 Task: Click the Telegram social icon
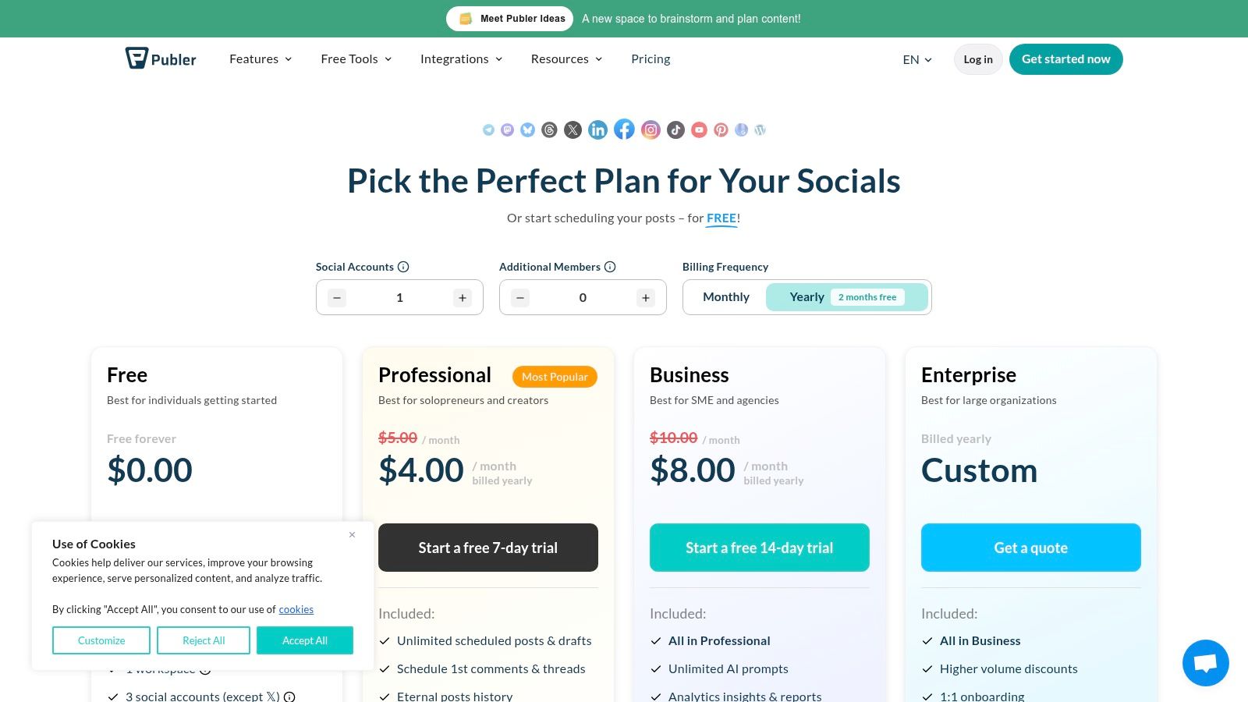click(489, 129)
